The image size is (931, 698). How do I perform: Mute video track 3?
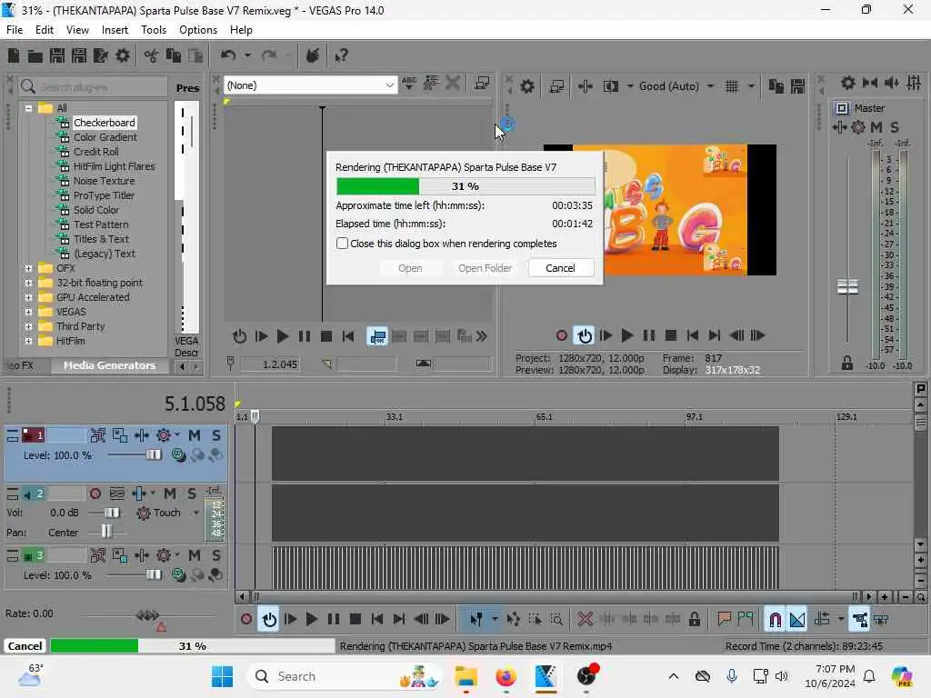[x=195, y=555]
